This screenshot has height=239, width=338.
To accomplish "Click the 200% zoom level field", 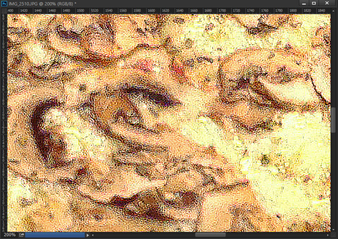I will tap(9, 235).
